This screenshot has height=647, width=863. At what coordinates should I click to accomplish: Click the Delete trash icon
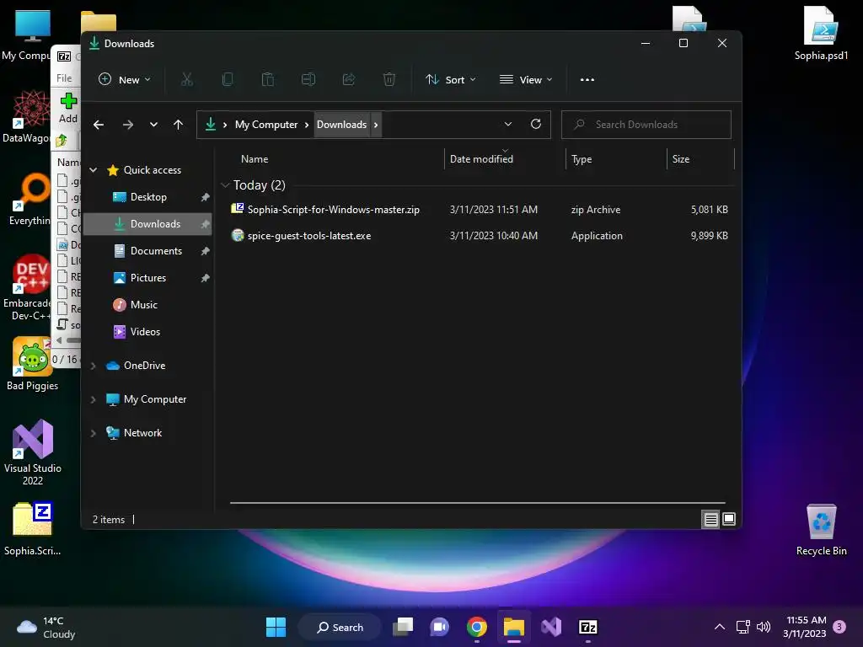point(389,80)
